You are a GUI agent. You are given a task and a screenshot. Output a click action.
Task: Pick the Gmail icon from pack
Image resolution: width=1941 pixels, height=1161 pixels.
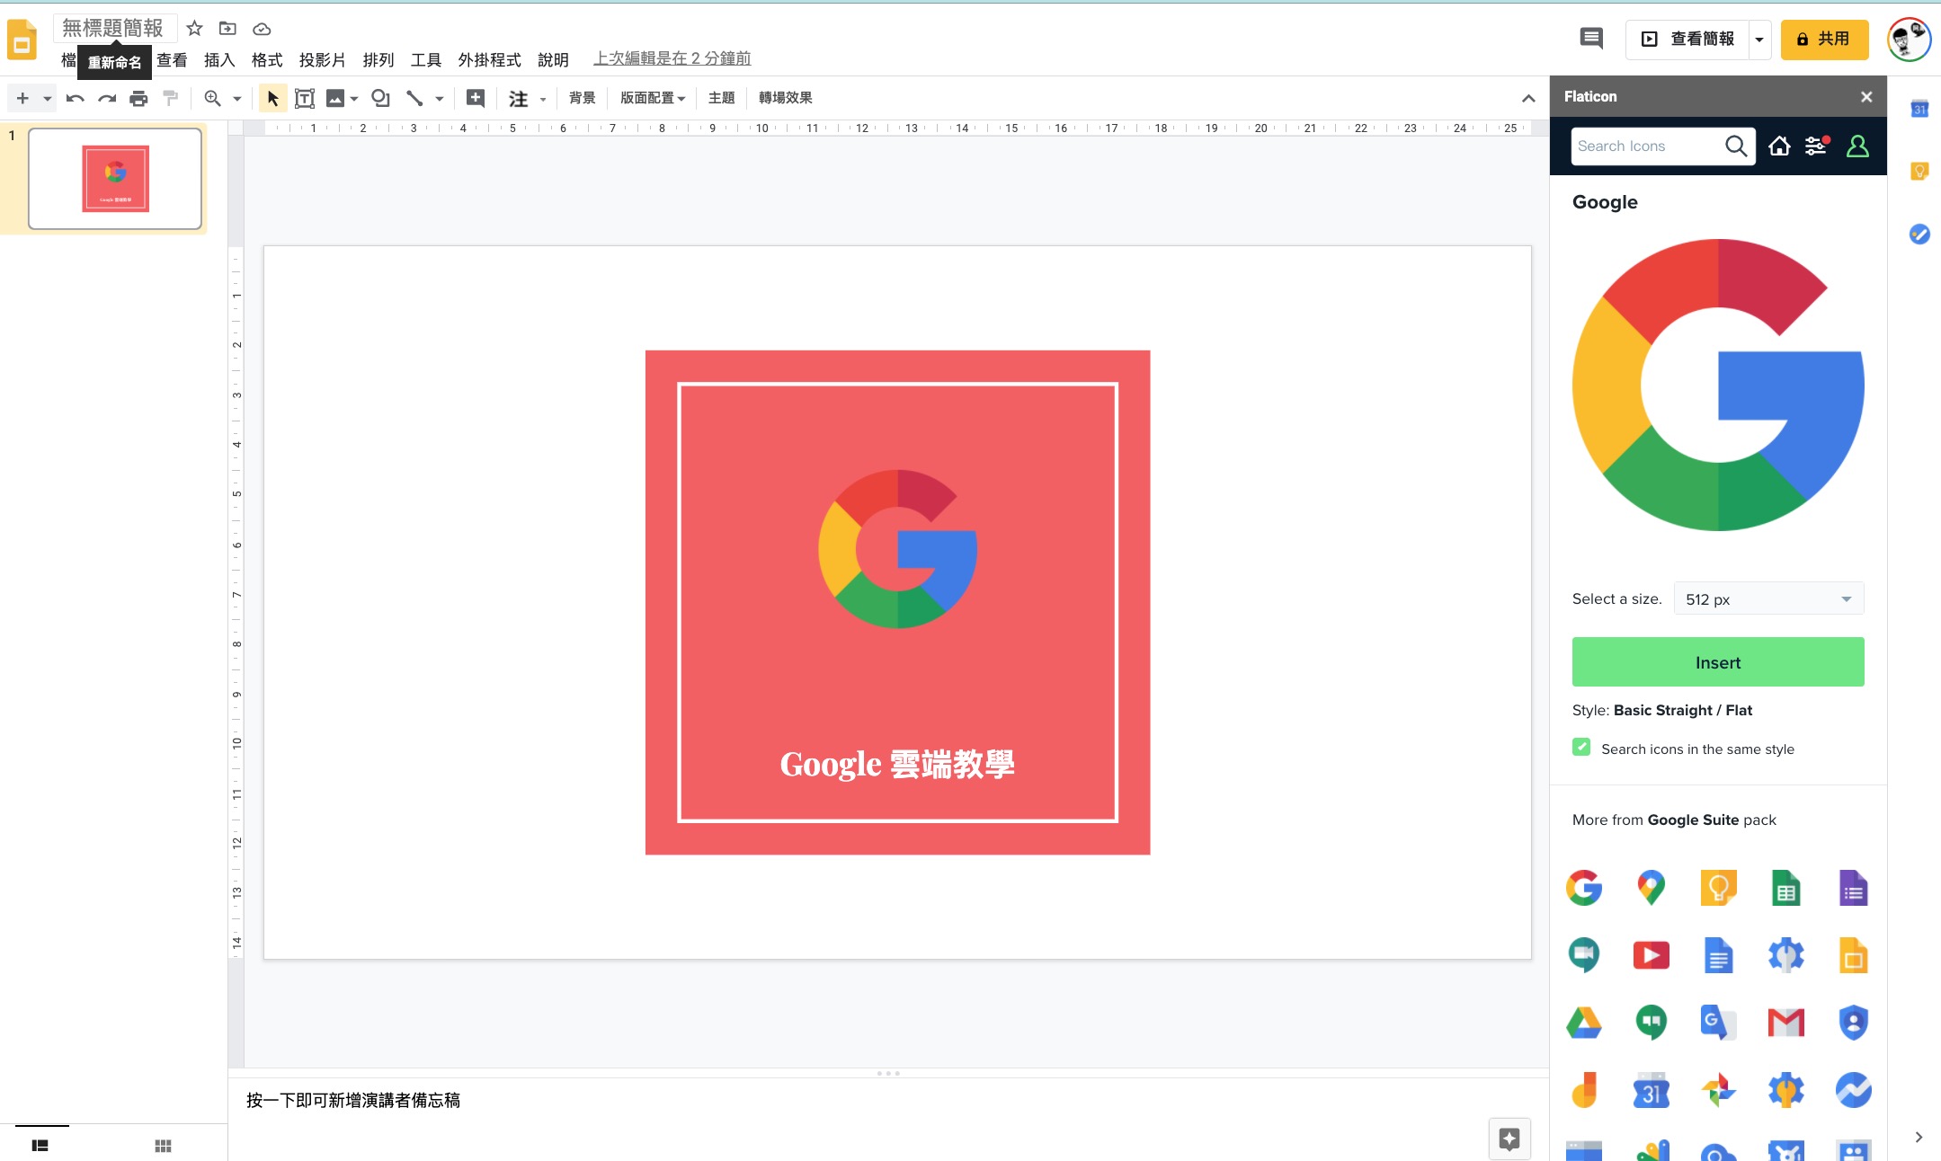point(1785,1023)
